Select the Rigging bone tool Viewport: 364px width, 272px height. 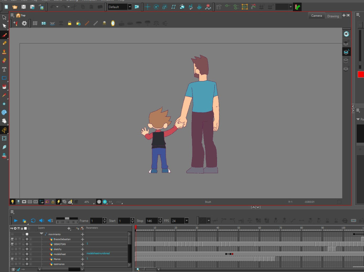4,130
